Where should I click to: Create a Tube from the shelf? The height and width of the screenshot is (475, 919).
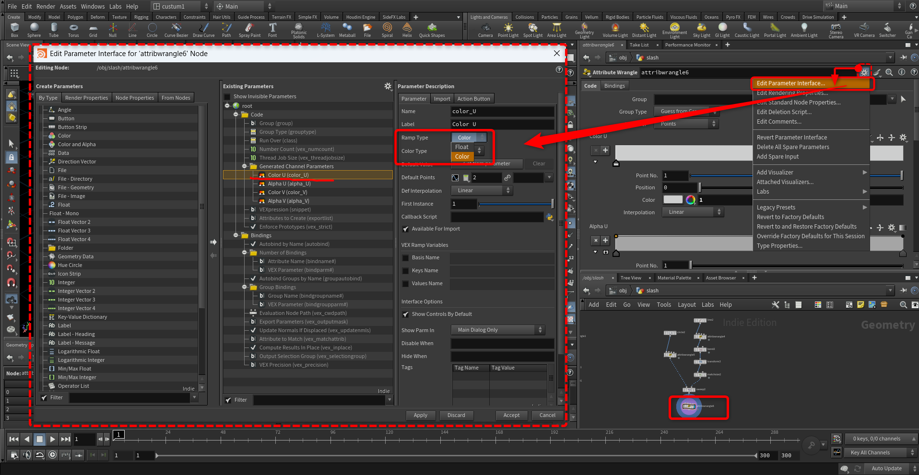pos(54,30)
